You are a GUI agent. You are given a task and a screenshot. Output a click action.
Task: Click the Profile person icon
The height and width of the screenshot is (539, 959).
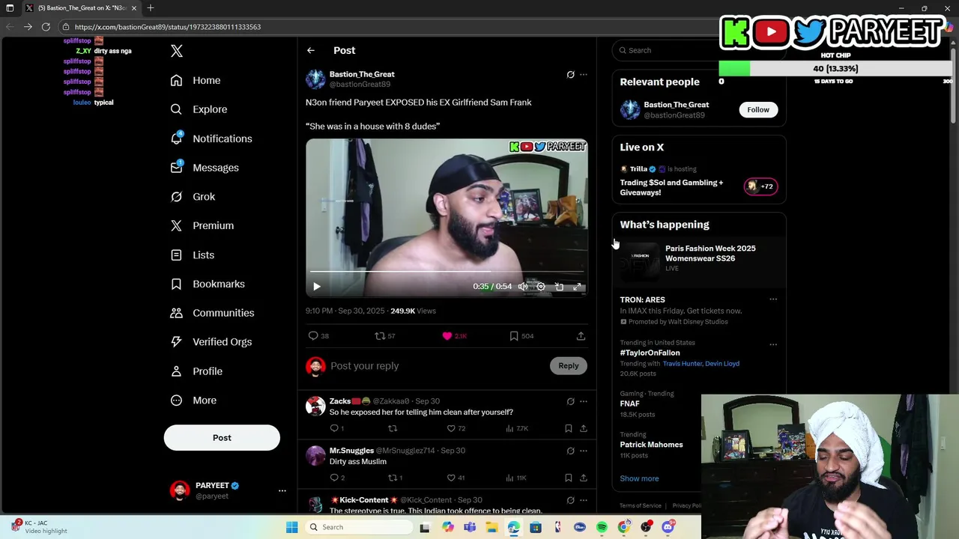point(176,371)
